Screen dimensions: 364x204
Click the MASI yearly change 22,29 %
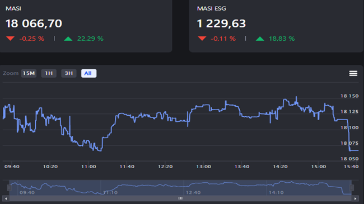coord(90,39)
